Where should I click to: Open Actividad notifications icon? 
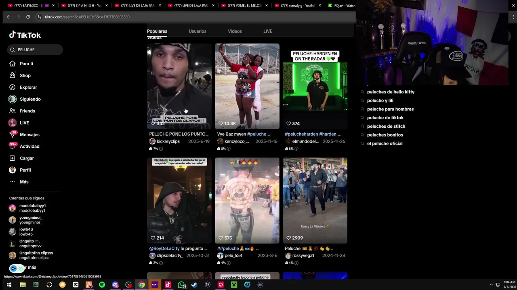tap(13, 146)
